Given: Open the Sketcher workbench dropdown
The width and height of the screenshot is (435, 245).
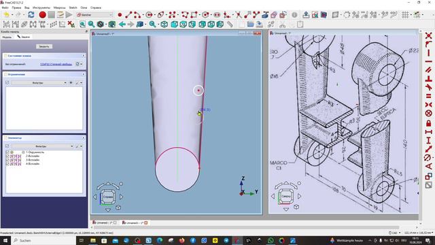Looking at the screenshot, I should (95, 15).
